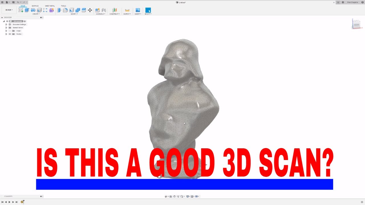Toggle visibility of the Origin folder

(10, 31)
